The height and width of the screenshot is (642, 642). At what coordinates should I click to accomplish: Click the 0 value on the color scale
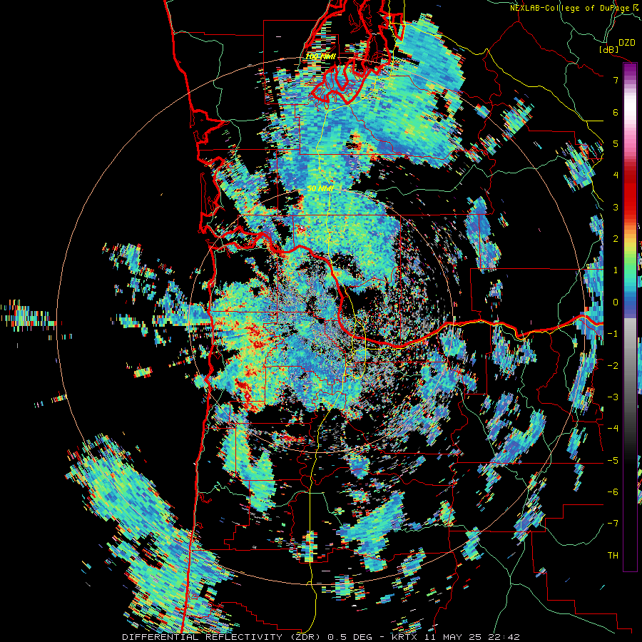[616, 302]
